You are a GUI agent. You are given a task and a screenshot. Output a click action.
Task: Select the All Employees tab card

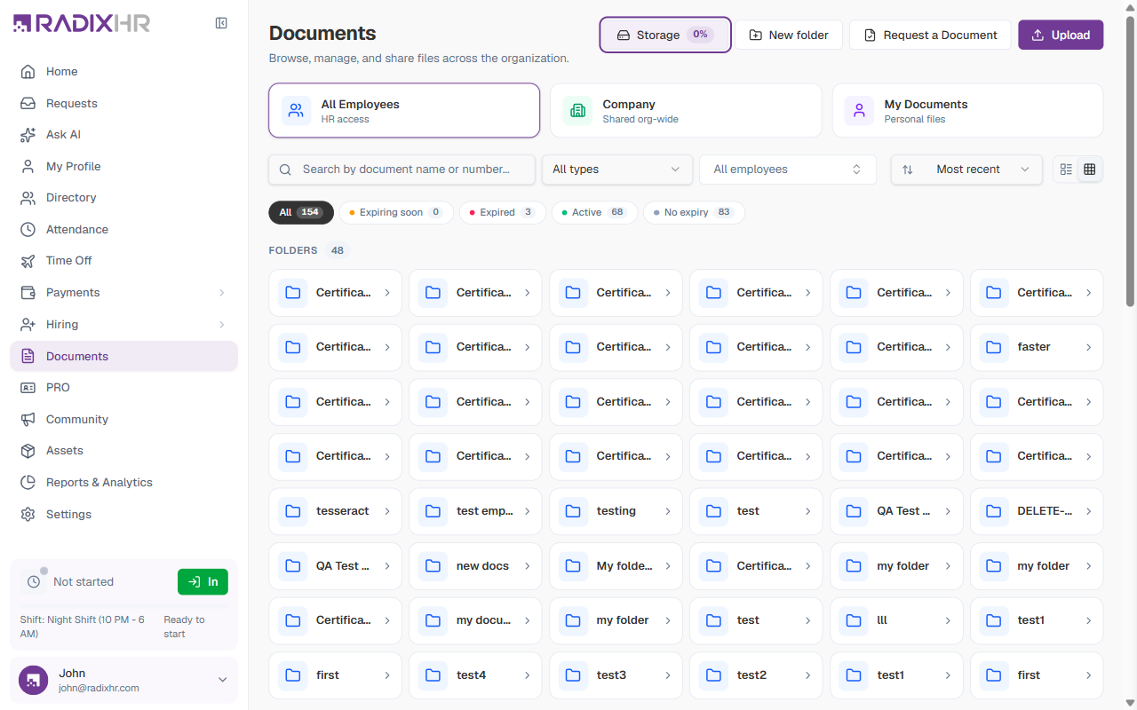click(404, 111)
